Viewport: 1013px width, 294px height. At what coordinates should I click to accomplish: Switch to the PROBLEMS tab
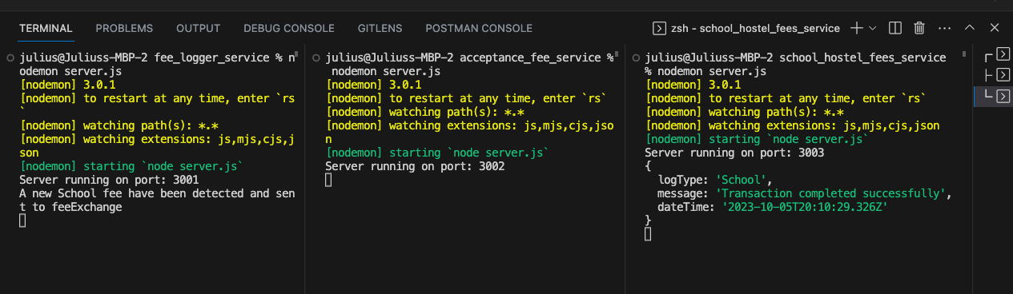[124, 28]
